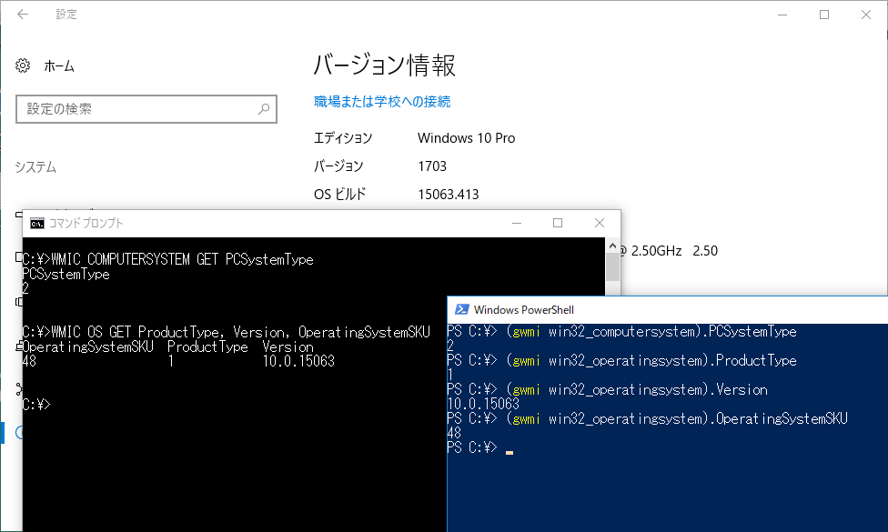The width and height of the screenshot is (888, 532).
Task: Click the 設定の検索 search field
Action: click(136, 108)
